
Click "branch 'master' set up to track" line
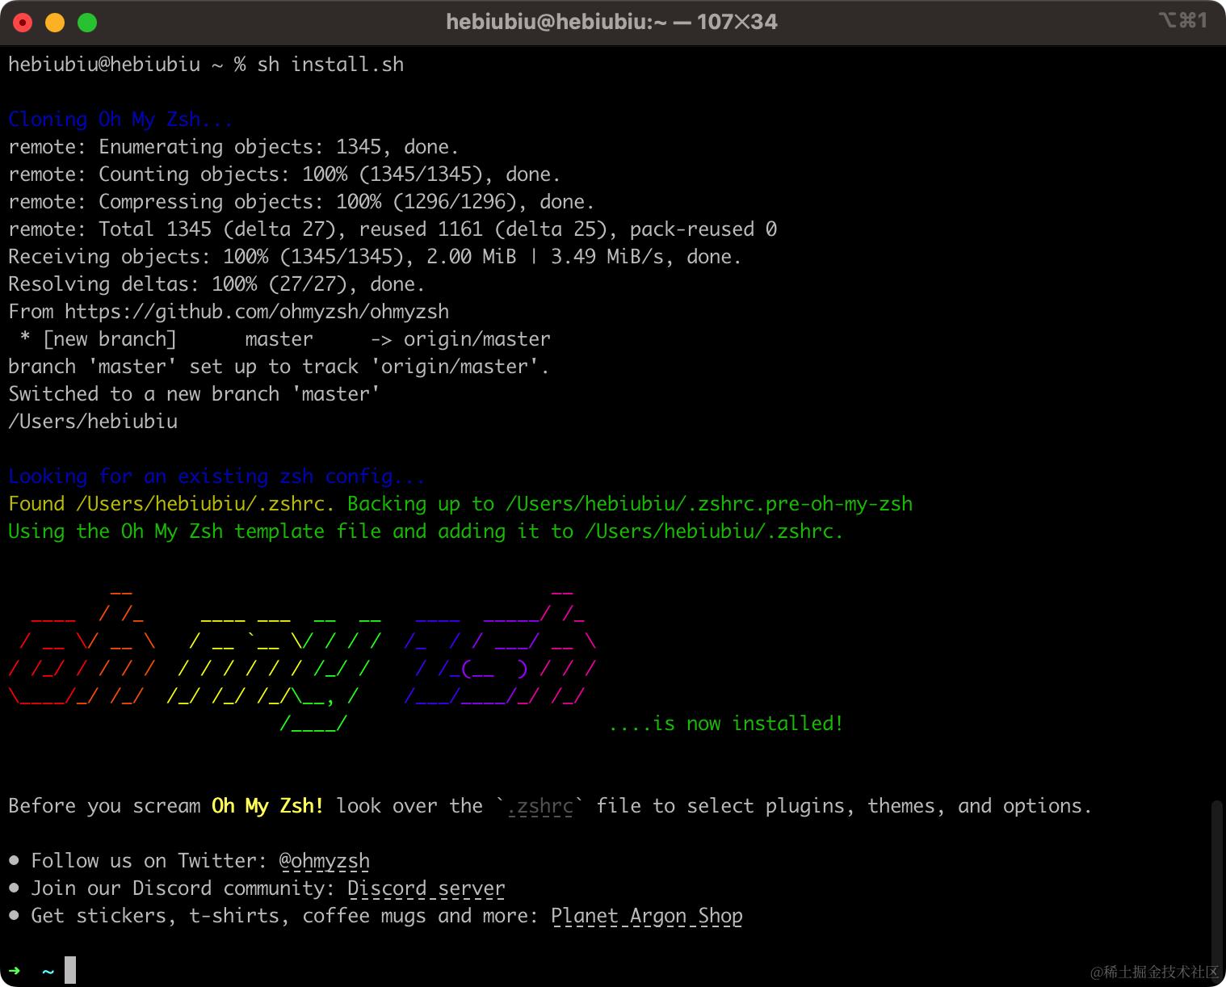point(279,367)
